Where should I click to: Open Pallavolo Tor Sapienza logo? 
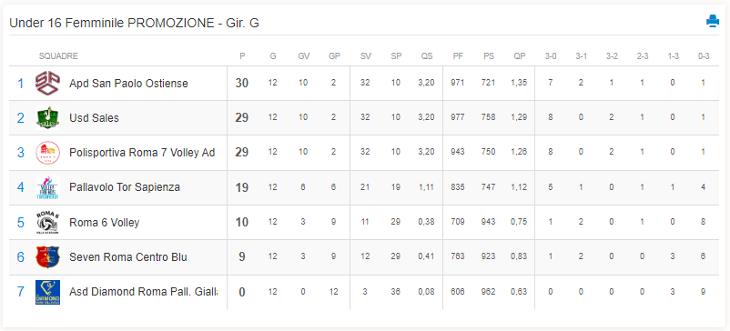point(47,187)
